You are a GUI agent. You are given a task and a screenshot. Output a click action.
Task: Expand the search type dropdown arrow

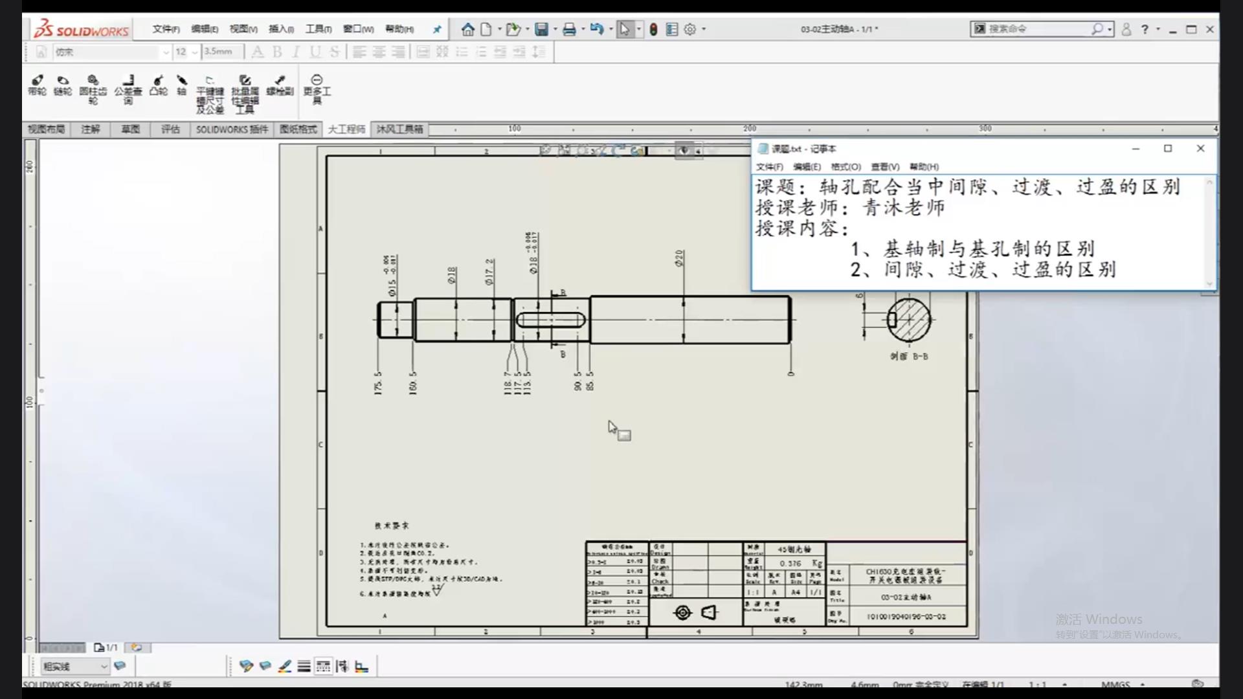tap(1110, 29)
